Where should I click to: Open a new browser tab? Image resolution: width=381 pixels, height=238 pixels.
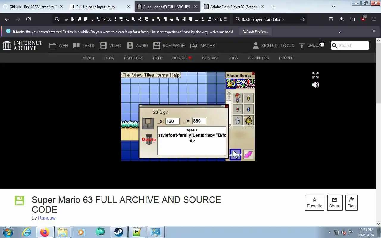tap(274, 7)
